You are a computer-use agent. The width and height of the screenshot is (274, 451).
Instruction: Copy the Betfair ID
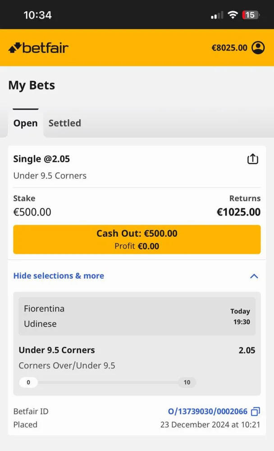pyautogui.click(x=256, y=411)
